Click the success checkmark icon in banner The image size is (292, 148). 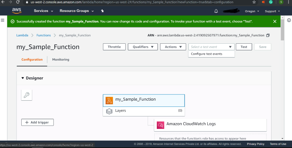tap(12, 21)
